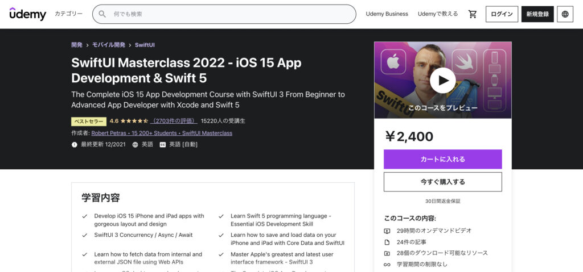The image size is (583, 272).
Task: Focus the 何でも検索 search field
Action: pyautogui.click(x=224, y=14)
